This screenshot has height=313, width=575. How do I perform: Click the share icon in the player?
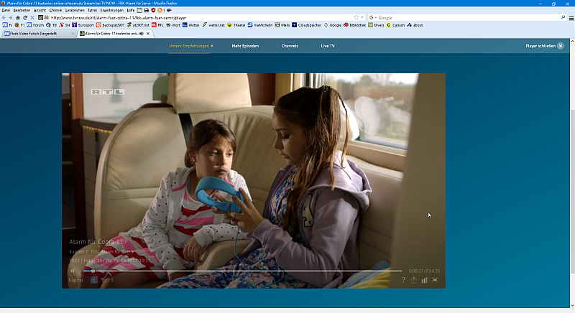(x=414, y=280)
